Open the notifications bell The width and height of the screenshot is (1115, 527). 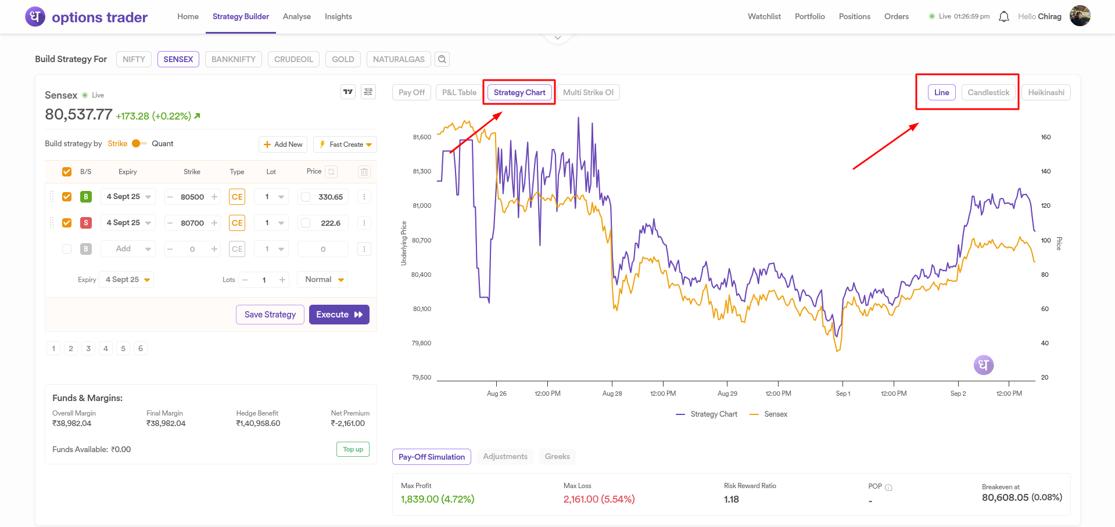[x=1003, y=17]
